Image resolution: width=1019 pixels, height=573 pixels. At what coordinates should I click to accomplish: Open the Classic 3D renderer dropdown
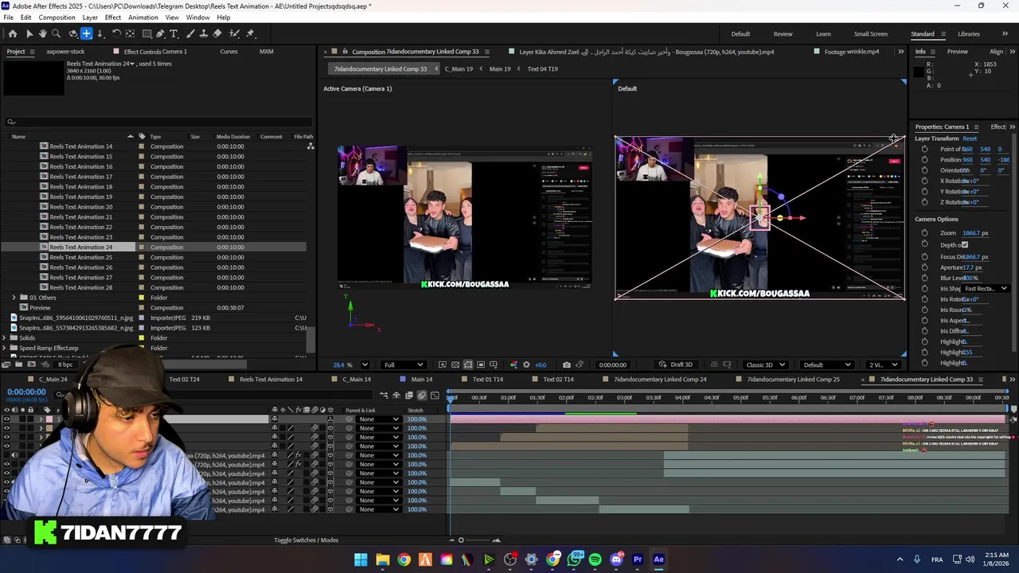click(x=765, y=364)
